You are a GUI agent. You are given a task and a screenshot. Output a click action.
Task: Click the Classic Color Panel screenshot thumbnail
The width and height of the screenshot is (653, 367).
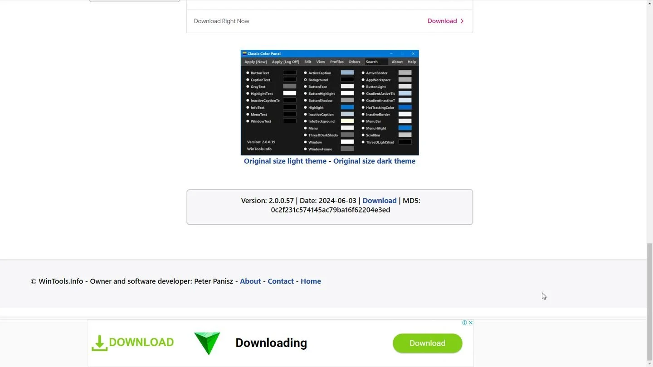(330, 102)
